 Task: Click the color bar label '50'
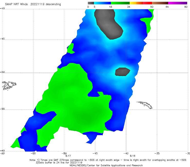[x=152, y=7]
